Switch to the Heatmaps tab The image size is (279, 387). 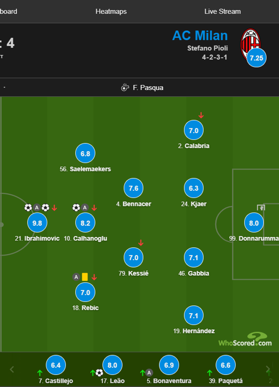(x=111, y=11)
